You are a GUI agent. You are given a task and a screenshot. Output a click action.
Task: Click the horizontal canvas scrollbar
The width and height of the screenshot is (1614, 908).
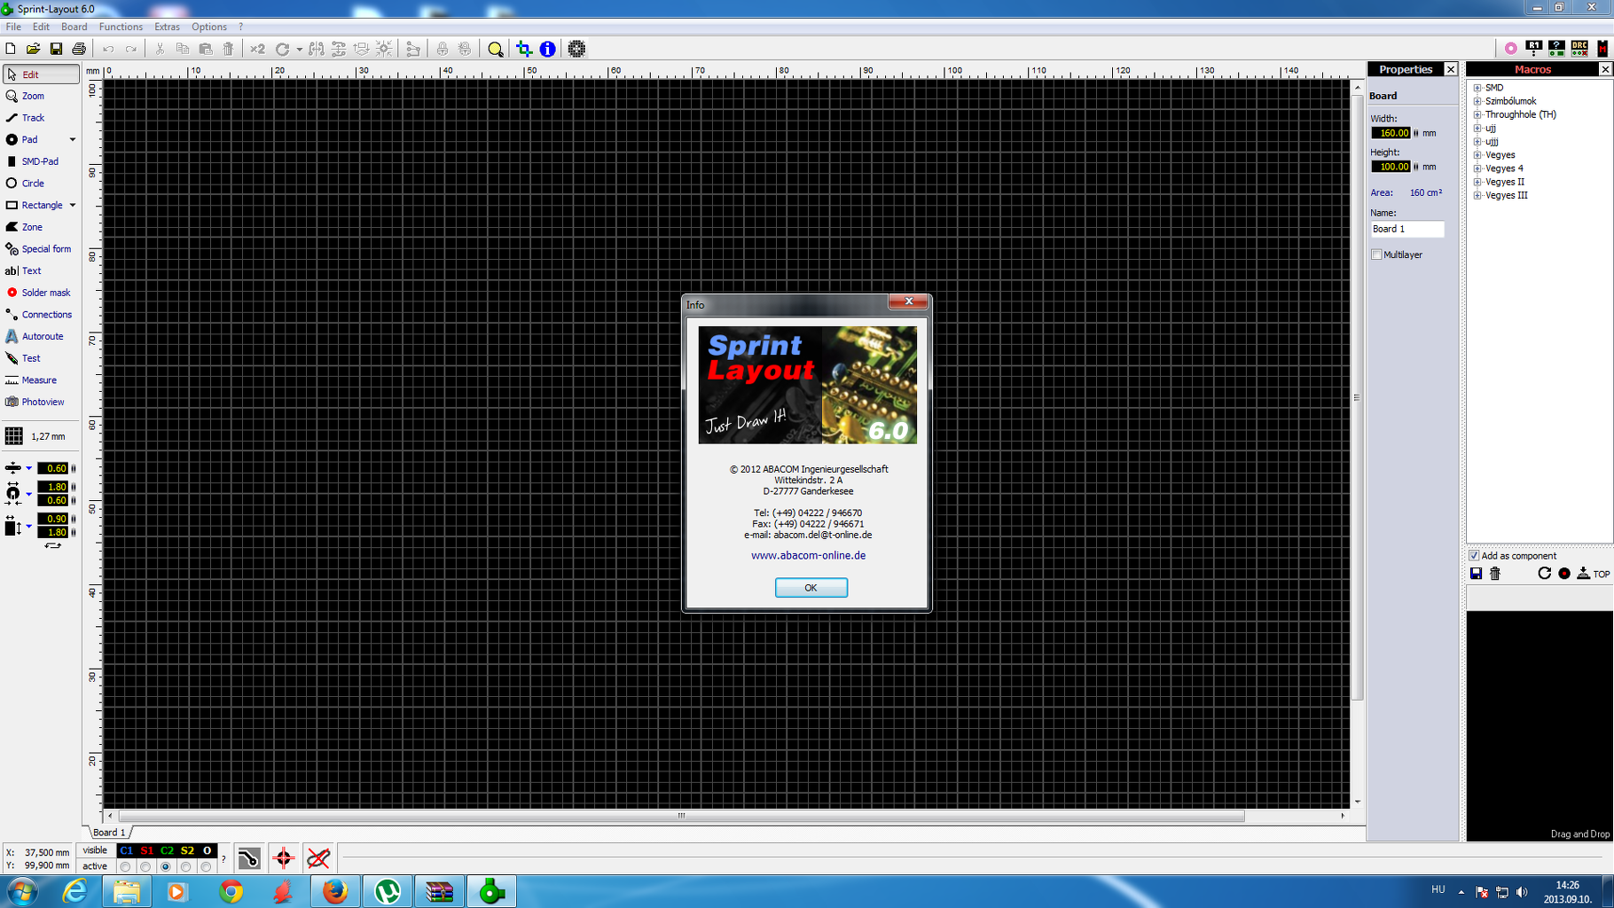pos(681,816)
